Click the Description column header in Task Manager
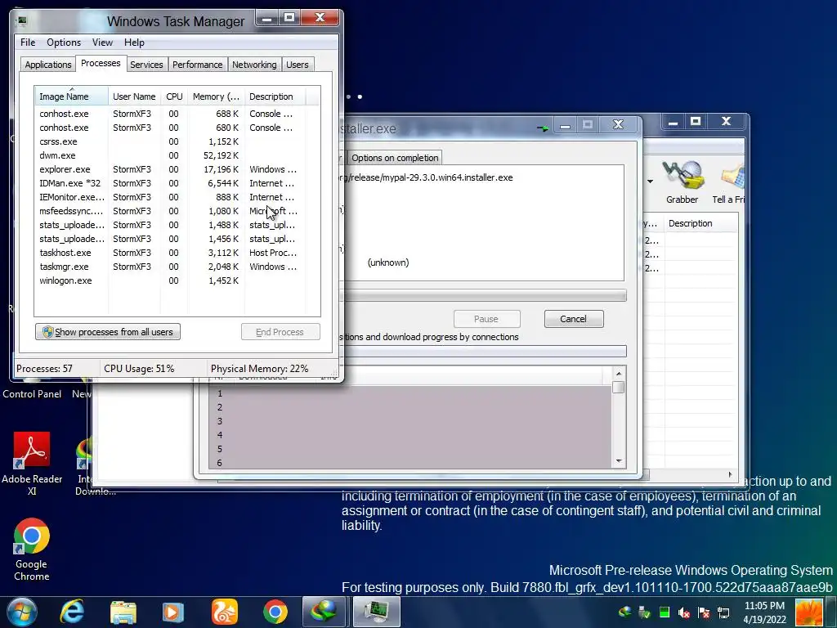837x628 pixels. 275,96
